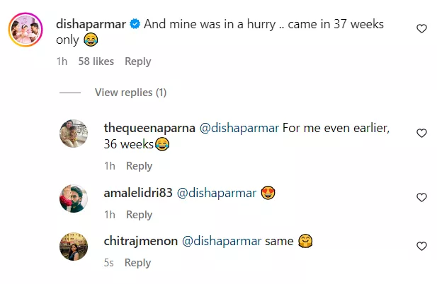The height and width of the screenshot is (284, 437).
Task: Open thequeenaparna's profile picture
Action: click(x=73, y=133)
